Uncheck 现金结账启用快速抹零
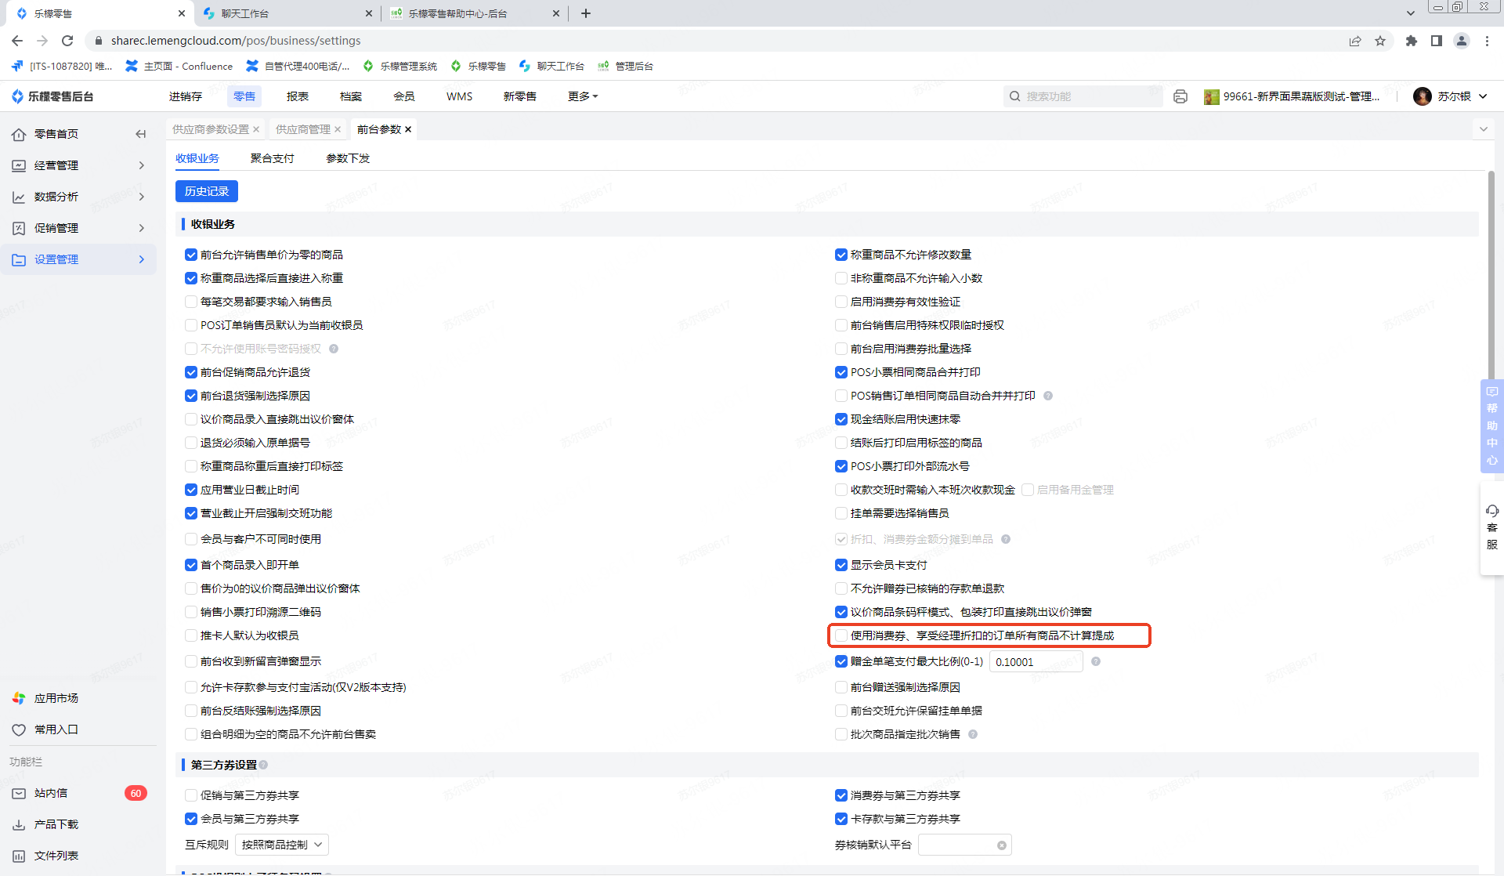 tap(841, 419)
